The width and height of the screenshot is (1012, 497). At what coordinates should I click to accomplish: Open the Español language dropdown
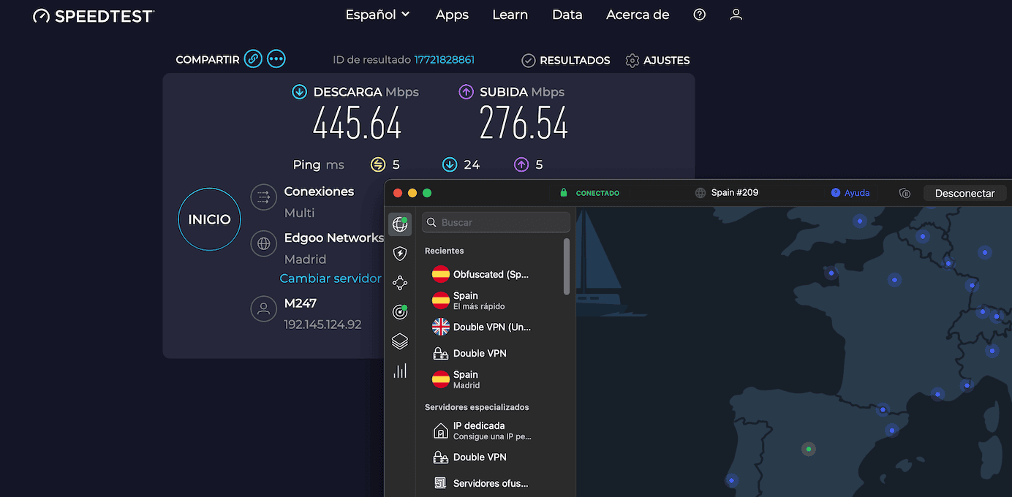[377, 15]
